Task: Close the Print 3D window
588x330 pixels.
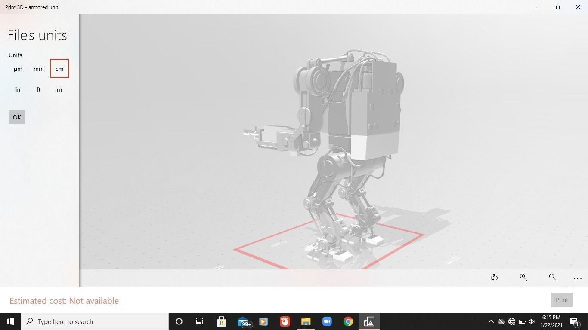Action: point(578,7)
